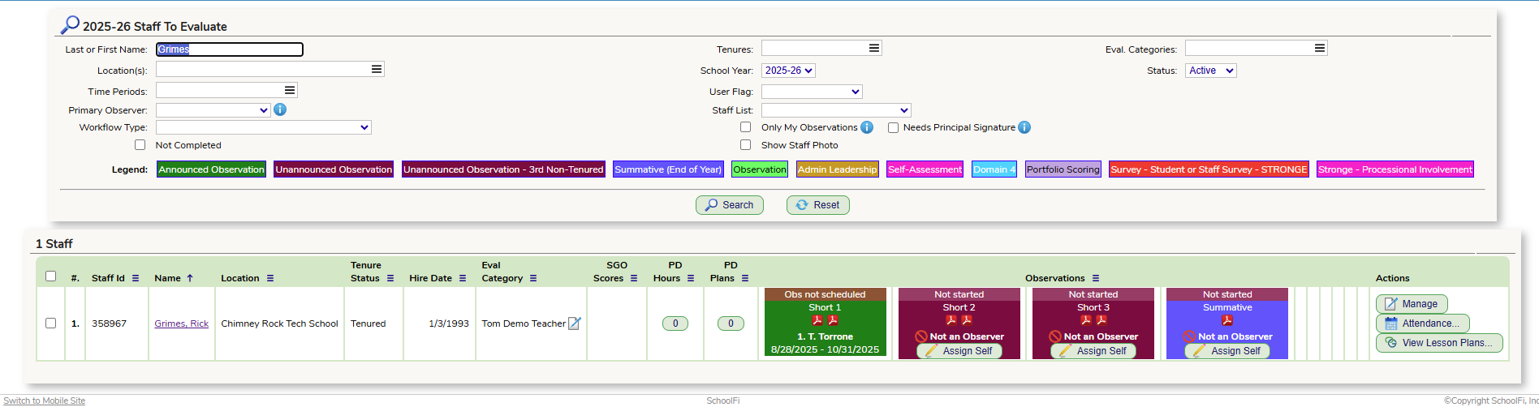Screen dimensions: 1539x407
Task: Click Assign Self under Short 2
Action: pyautogui.click(x=959, y=351)
